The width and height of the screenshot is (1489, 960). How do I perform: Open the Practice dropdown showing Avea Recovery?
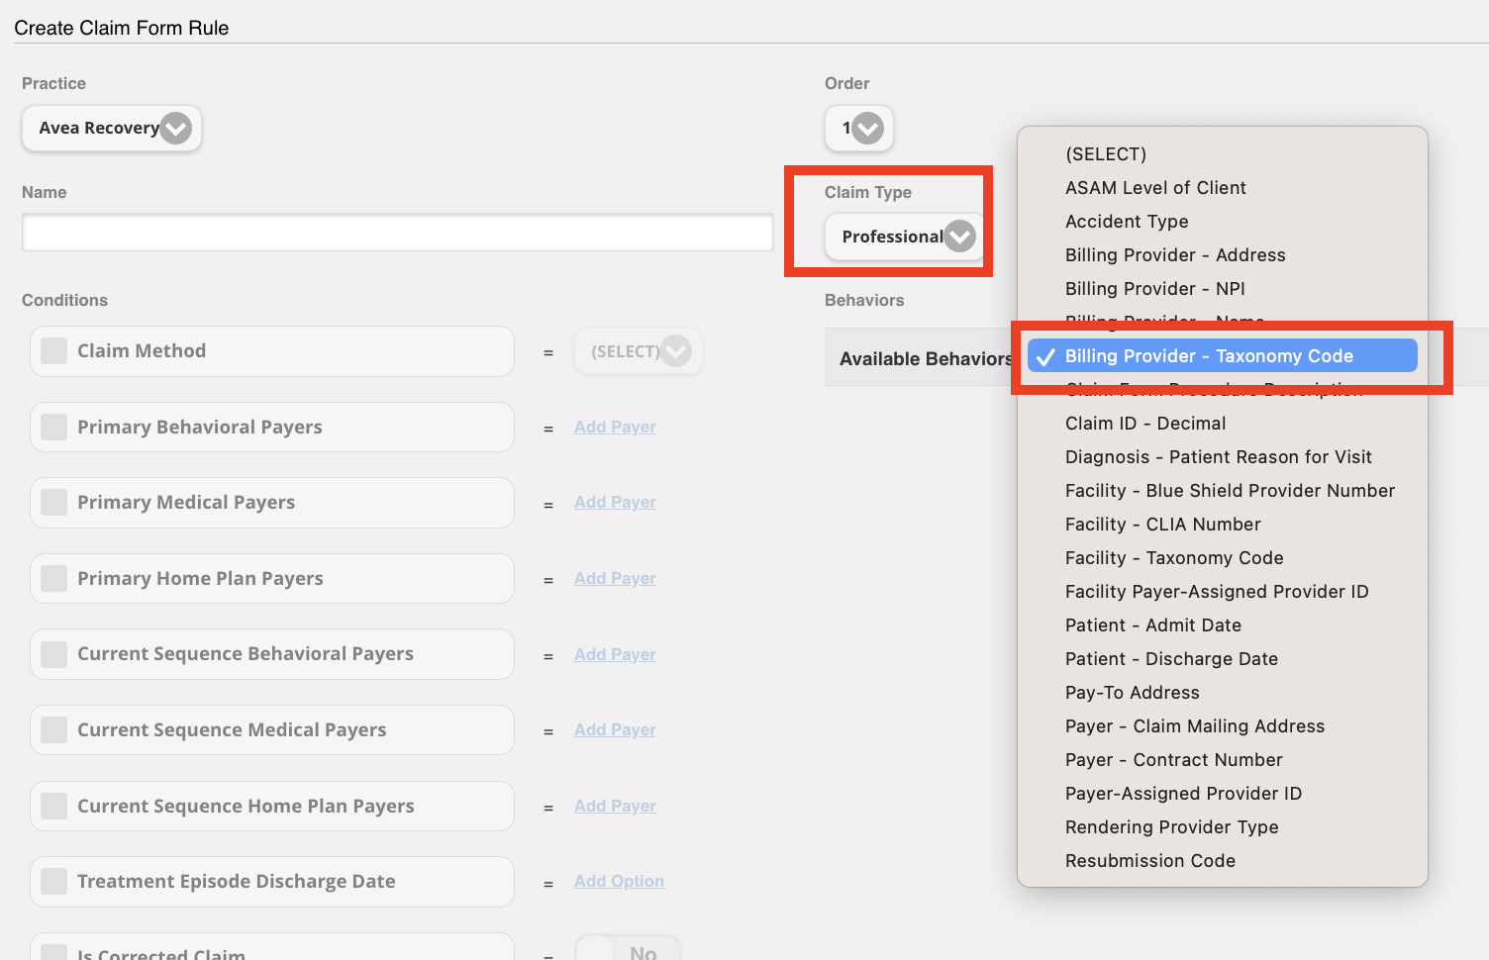click(112, 129)
